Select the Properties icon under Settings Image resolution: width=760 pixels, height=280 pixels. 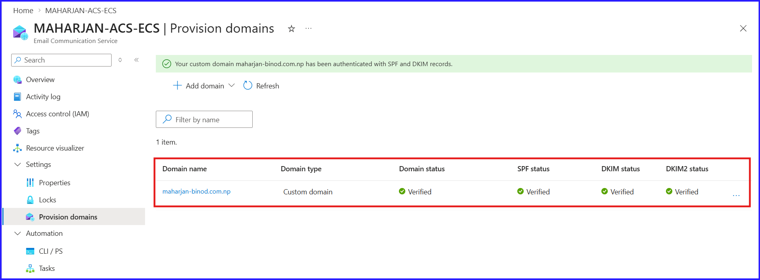30,182
